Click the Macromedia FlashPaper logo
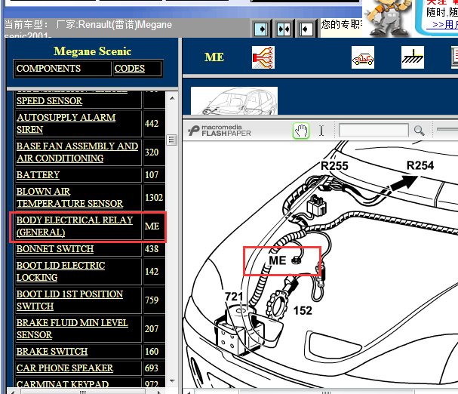Image resolution: width=458 pixels, height=394 pixels. (220, 131)
